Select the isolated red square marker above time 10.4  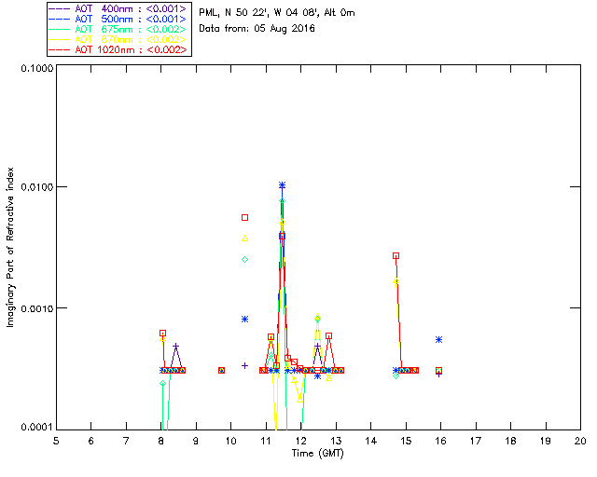(x=244, y=218)
